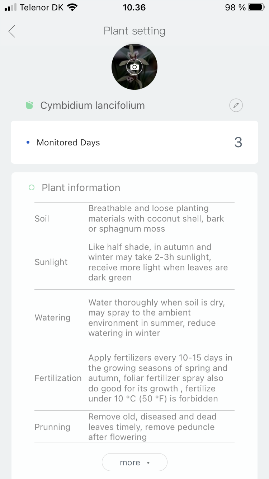269x479 pixels.
Task: Tap the back arrow icon
Action: point(12,31)
